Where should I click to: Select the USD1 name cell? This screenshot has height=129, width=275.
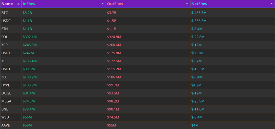[11, 69]
